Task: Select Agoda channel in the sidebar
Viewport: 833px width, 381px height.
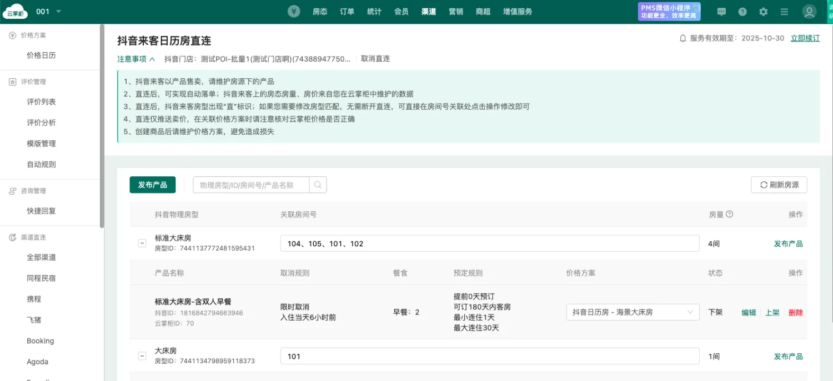Action: point(37,362)
